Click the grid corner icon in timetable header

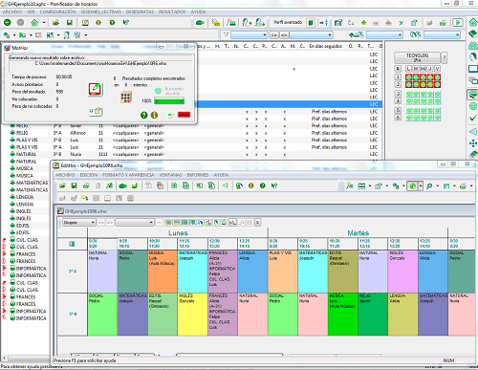[x=72, y=244]
